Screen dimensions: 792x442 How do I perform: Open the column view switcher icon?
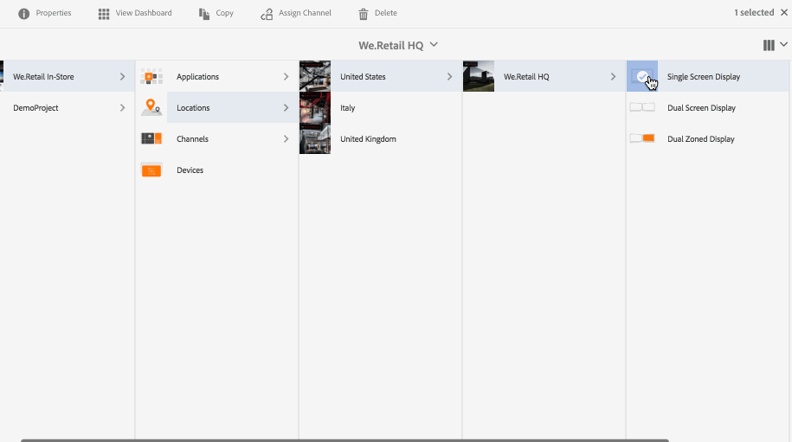point(769,45)
